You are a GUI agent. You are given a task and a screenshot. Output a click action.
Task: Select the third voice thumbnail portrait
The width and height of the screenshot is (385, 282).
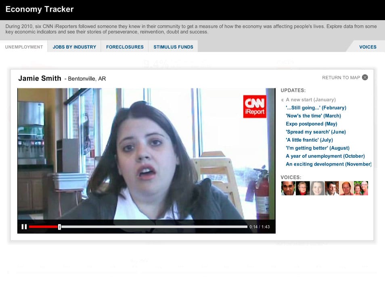pos(317,188)
